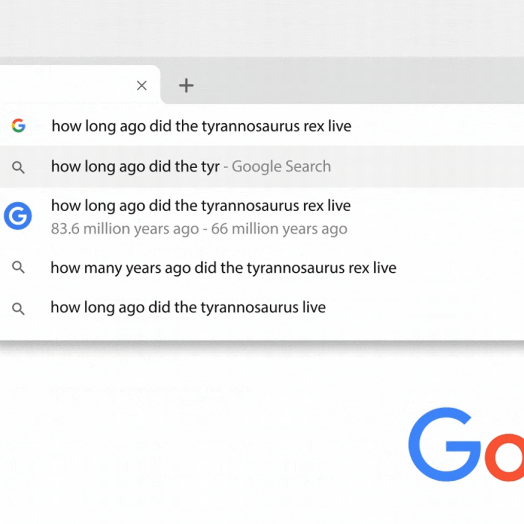Screen dimensions: 524x524
Task: Click the magnifying glass next to the highlighted suggestion
Action: click(18, 166)
